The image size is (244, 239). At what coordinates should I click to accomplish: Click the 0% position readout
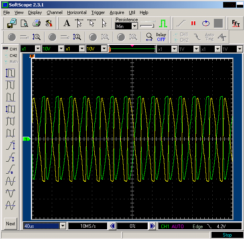tap(132, 226)
